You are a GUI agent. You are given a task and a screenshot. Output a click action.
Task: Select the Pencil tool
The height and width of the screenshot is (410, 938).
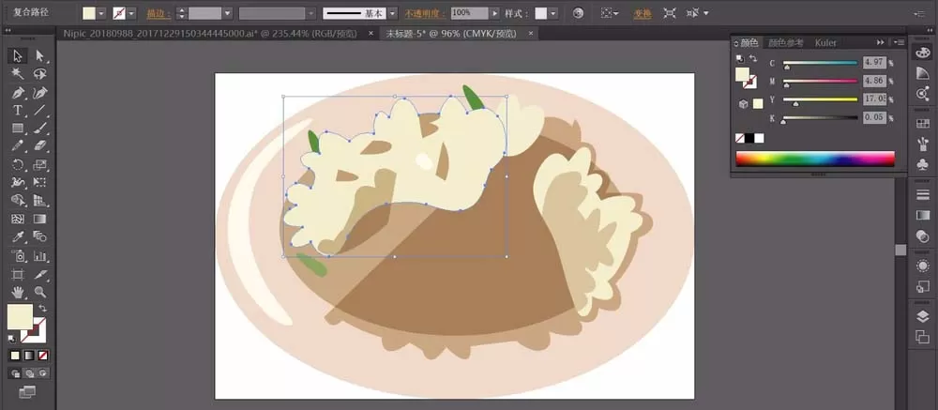pos(17,146)
